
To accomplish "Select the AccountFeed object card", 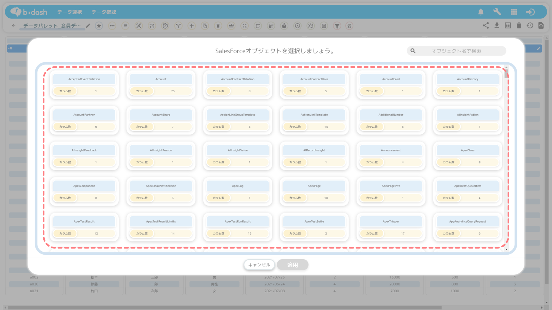I will [x=391, y=85].
